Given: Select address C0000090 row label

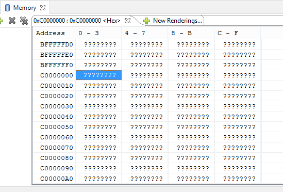Looking at the screenshot, I should 57,168.
